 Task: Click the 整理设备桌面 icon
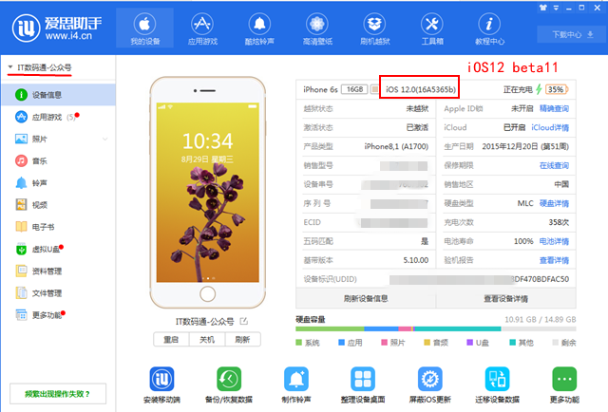pos(363,379)
